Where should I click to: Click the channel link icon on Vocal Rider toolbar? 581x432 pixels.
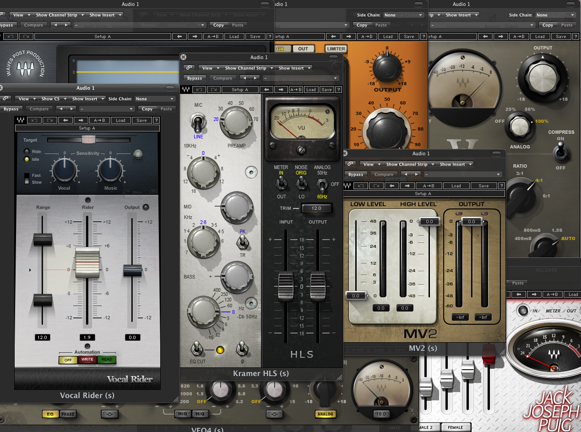pos(5,98)
